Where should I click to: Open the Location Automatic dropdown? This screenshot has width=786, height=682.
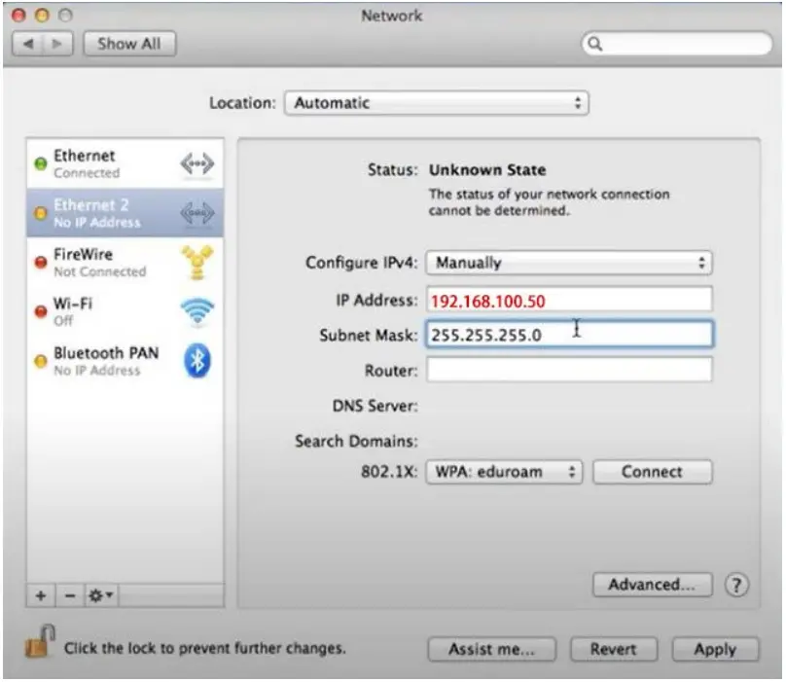pyautogui.click(x=437, y=102)
